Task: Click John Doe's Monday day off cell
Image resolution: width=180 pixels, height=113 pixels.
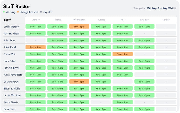Action: pyautogui.click(x=36, y=40)
